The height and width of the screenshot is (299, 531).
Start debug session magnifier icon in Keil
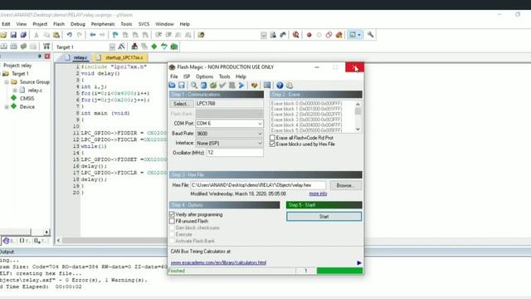coord(295,35)
